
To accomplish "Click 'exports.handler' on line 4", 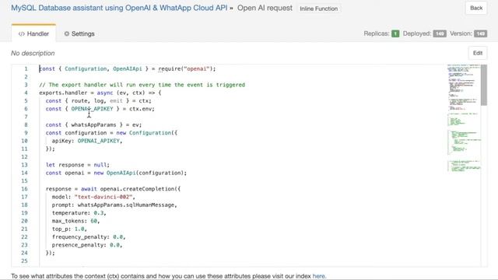I will (63, 93).
